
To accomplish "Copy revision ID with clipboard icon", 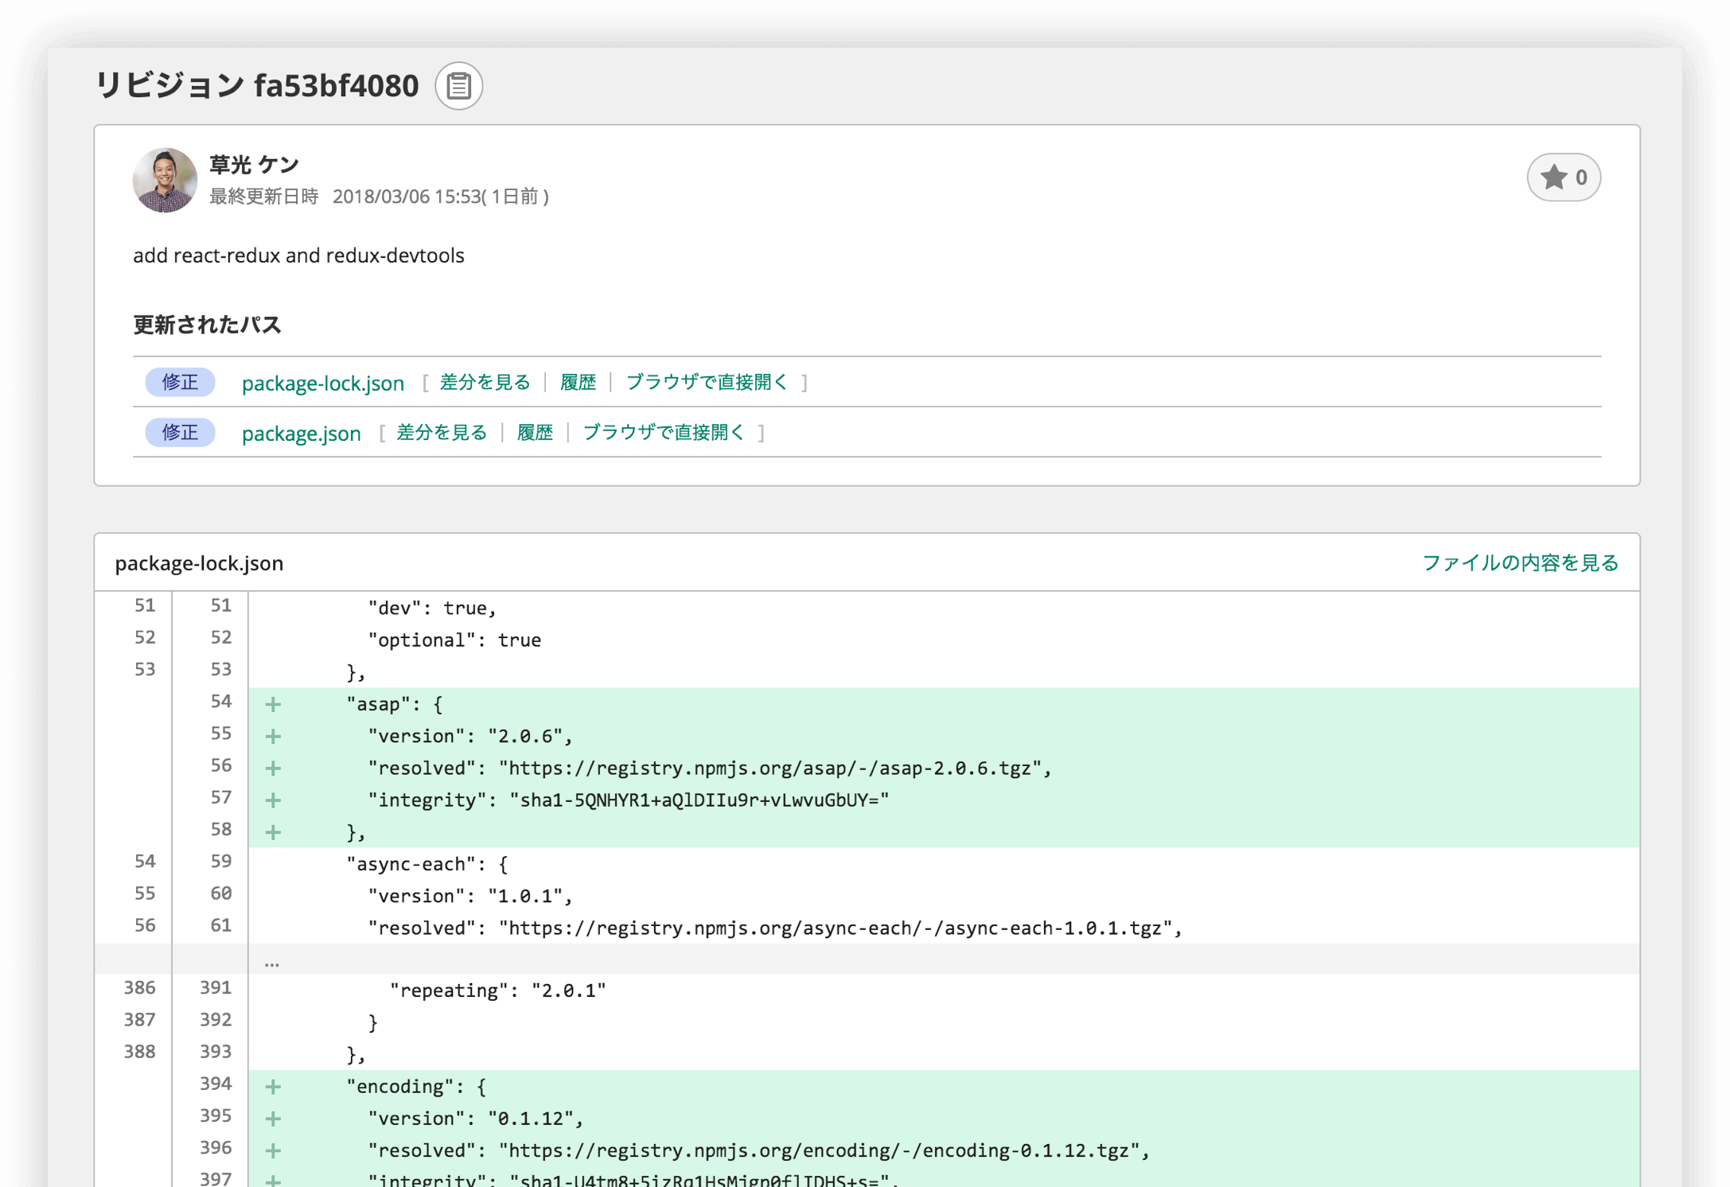I will click(458, 86).
